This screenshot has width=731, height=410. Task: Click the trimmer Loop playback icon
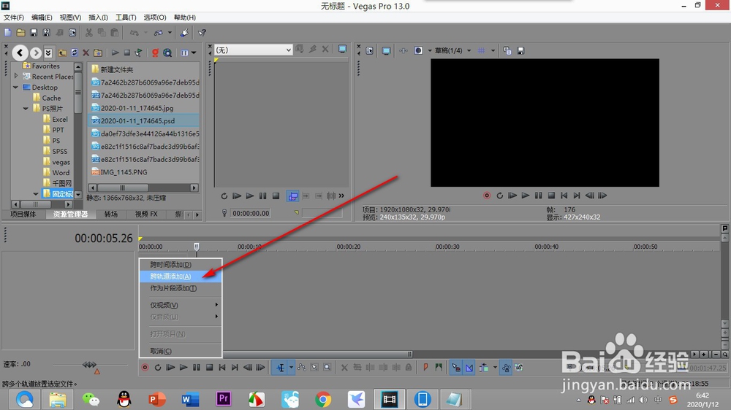224,196
